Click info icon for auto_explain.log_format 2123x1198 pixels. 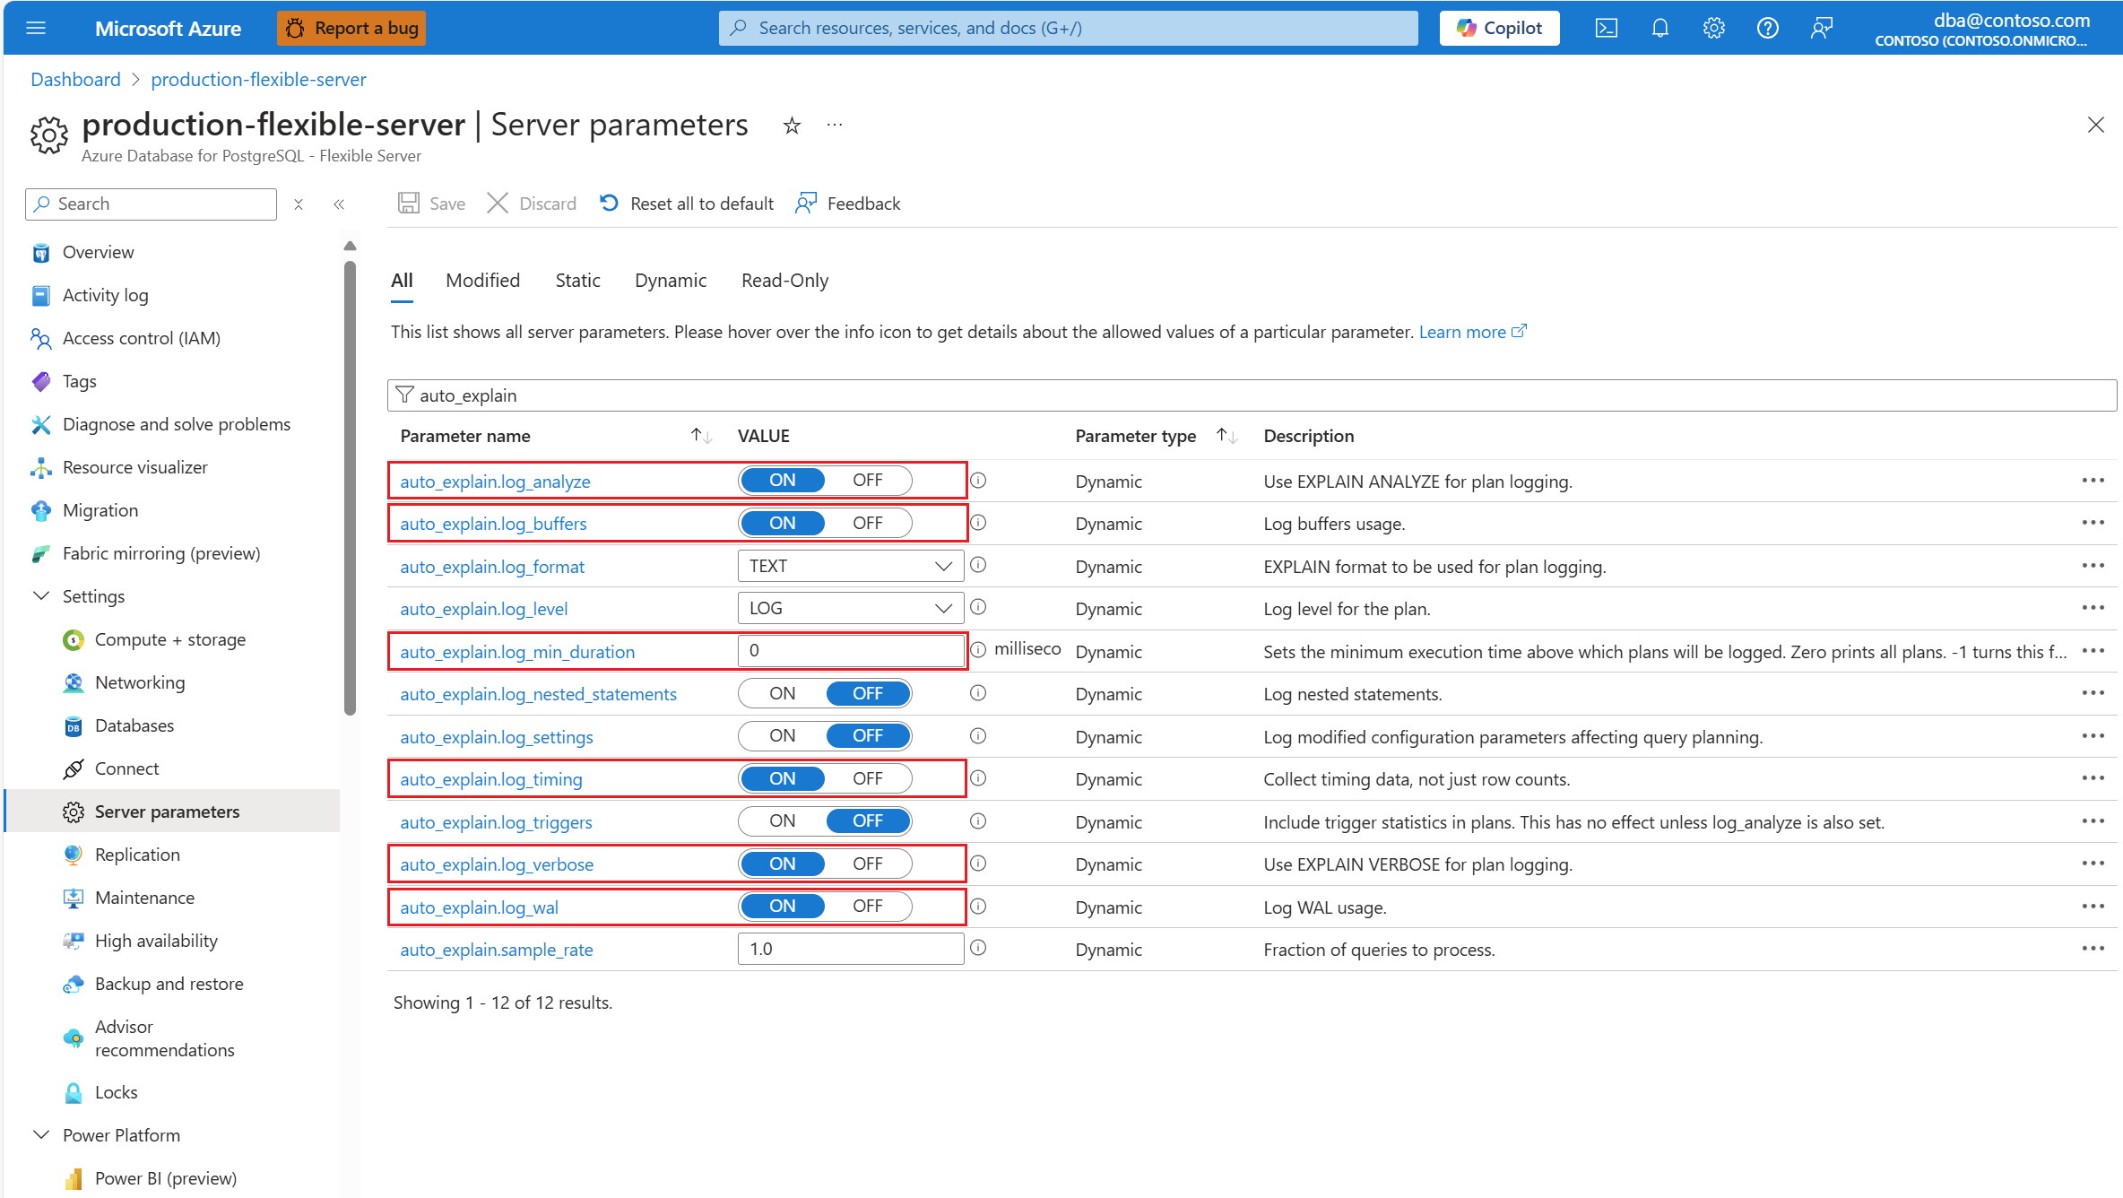click(x=978, y=565)
